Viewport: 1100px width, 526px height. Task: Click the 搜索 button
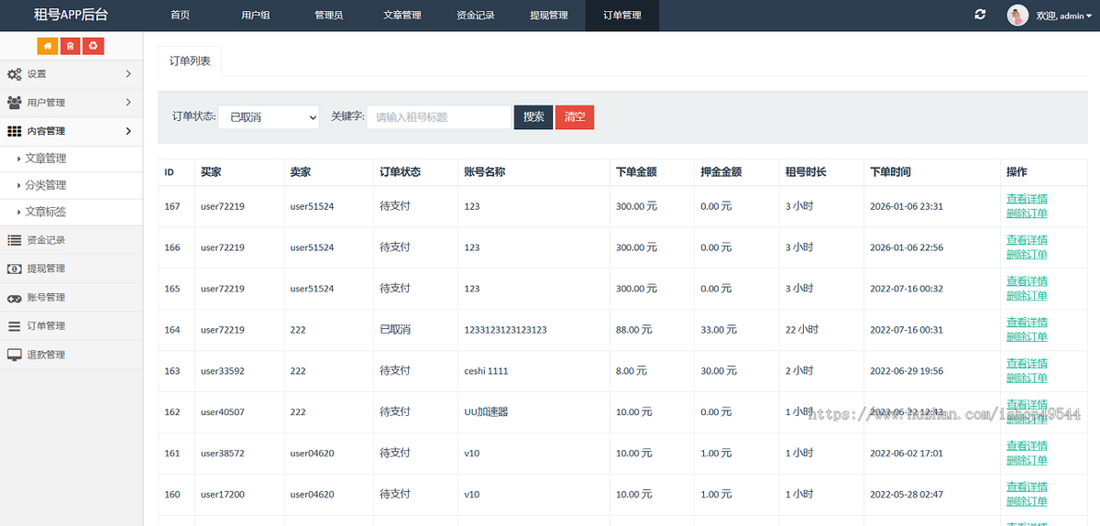(x=533, y=117)
